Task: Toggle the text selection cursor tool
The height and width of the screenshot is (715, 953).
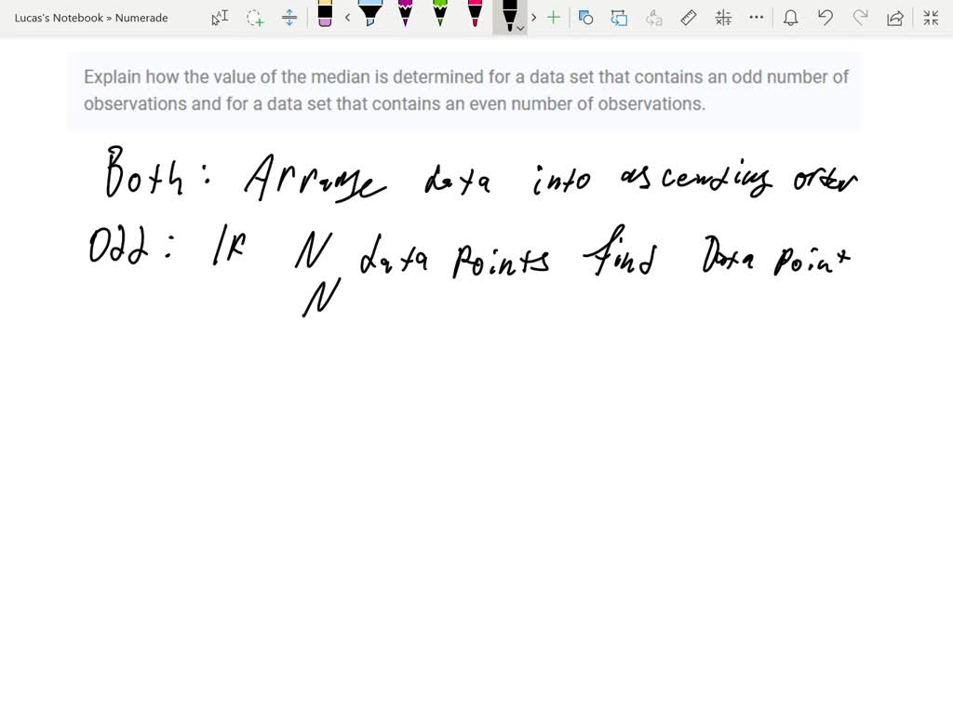Action: point(221,17)
